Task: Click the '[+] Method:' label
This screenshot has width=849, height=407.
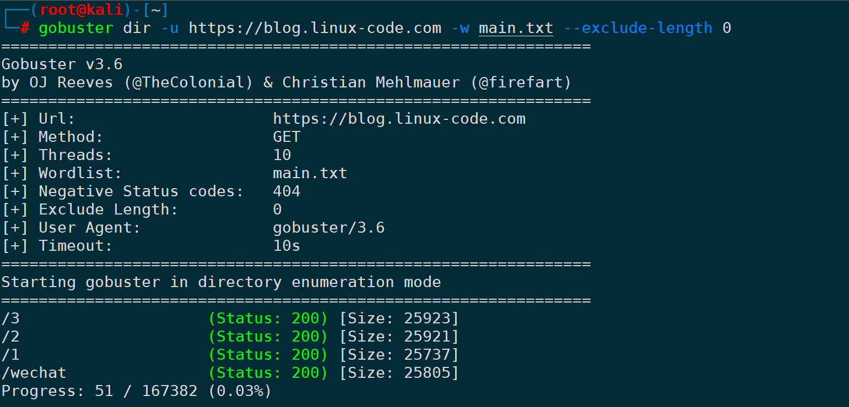Action: pos(52,137)
